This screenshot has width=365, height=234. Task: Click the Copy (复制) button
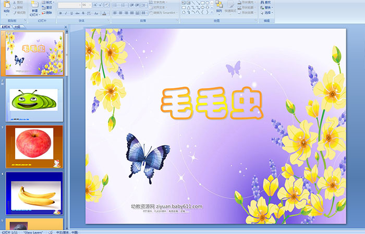[18, 8]
